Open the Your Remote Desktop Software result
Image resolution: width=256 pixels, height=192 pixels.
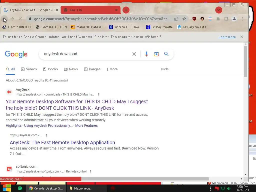(x=77, y=105)
